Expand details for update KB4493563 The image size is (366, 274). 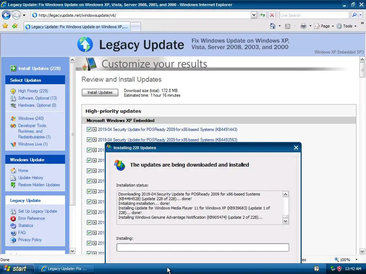(94, 139)
